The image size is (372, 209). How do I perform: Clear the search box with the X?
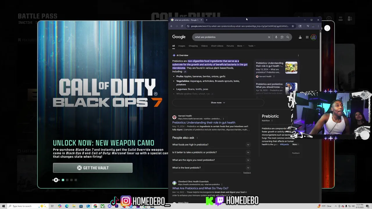pos(269,37)
